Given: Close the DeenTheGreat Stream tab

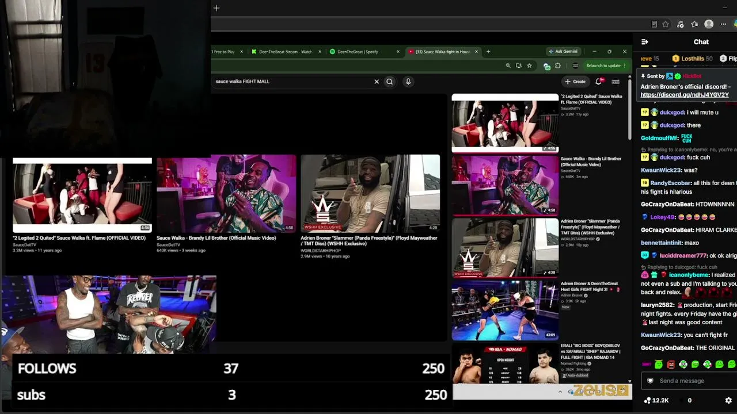Looking at the screenshot, I should [x=320, y=52].
